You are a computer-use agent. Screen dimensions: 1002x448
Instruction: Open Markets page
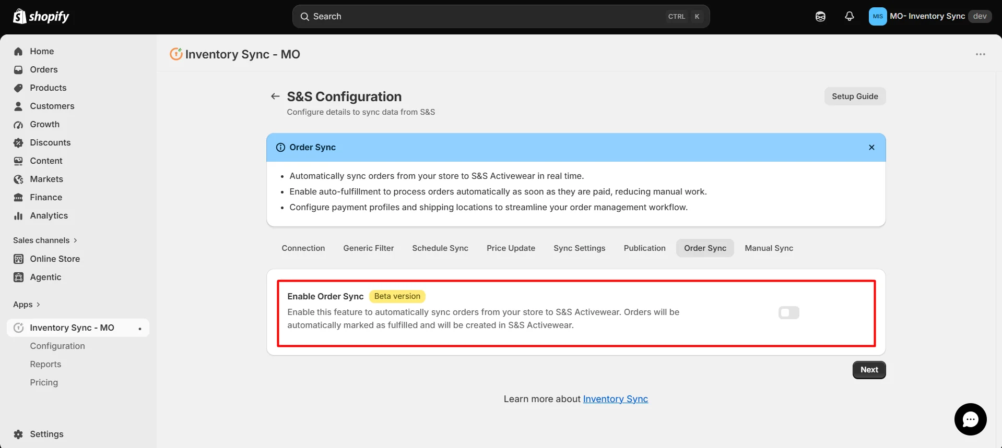coord(46,179)
